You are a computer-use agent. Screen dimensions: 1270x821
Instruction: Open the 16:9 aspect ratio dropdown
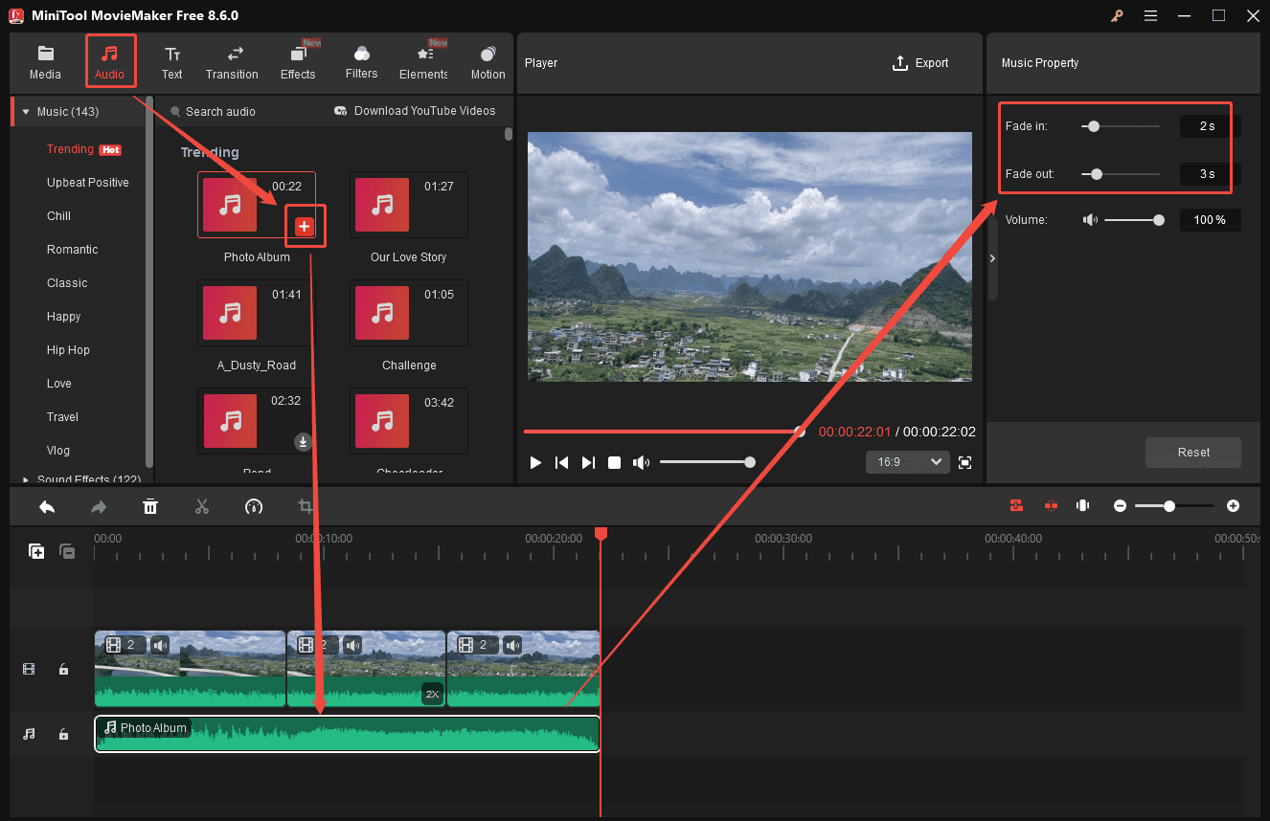(x=907, y=462)
